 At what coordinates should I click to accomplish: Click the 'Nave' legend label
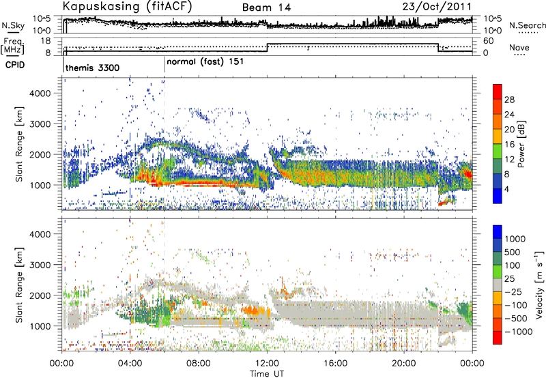pos(519,47)
